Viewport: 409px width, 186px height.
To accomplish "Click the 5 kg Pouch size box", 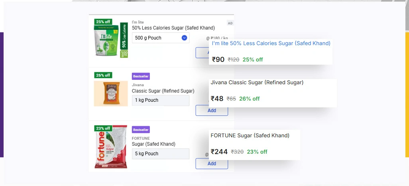I will coord(161,154).
